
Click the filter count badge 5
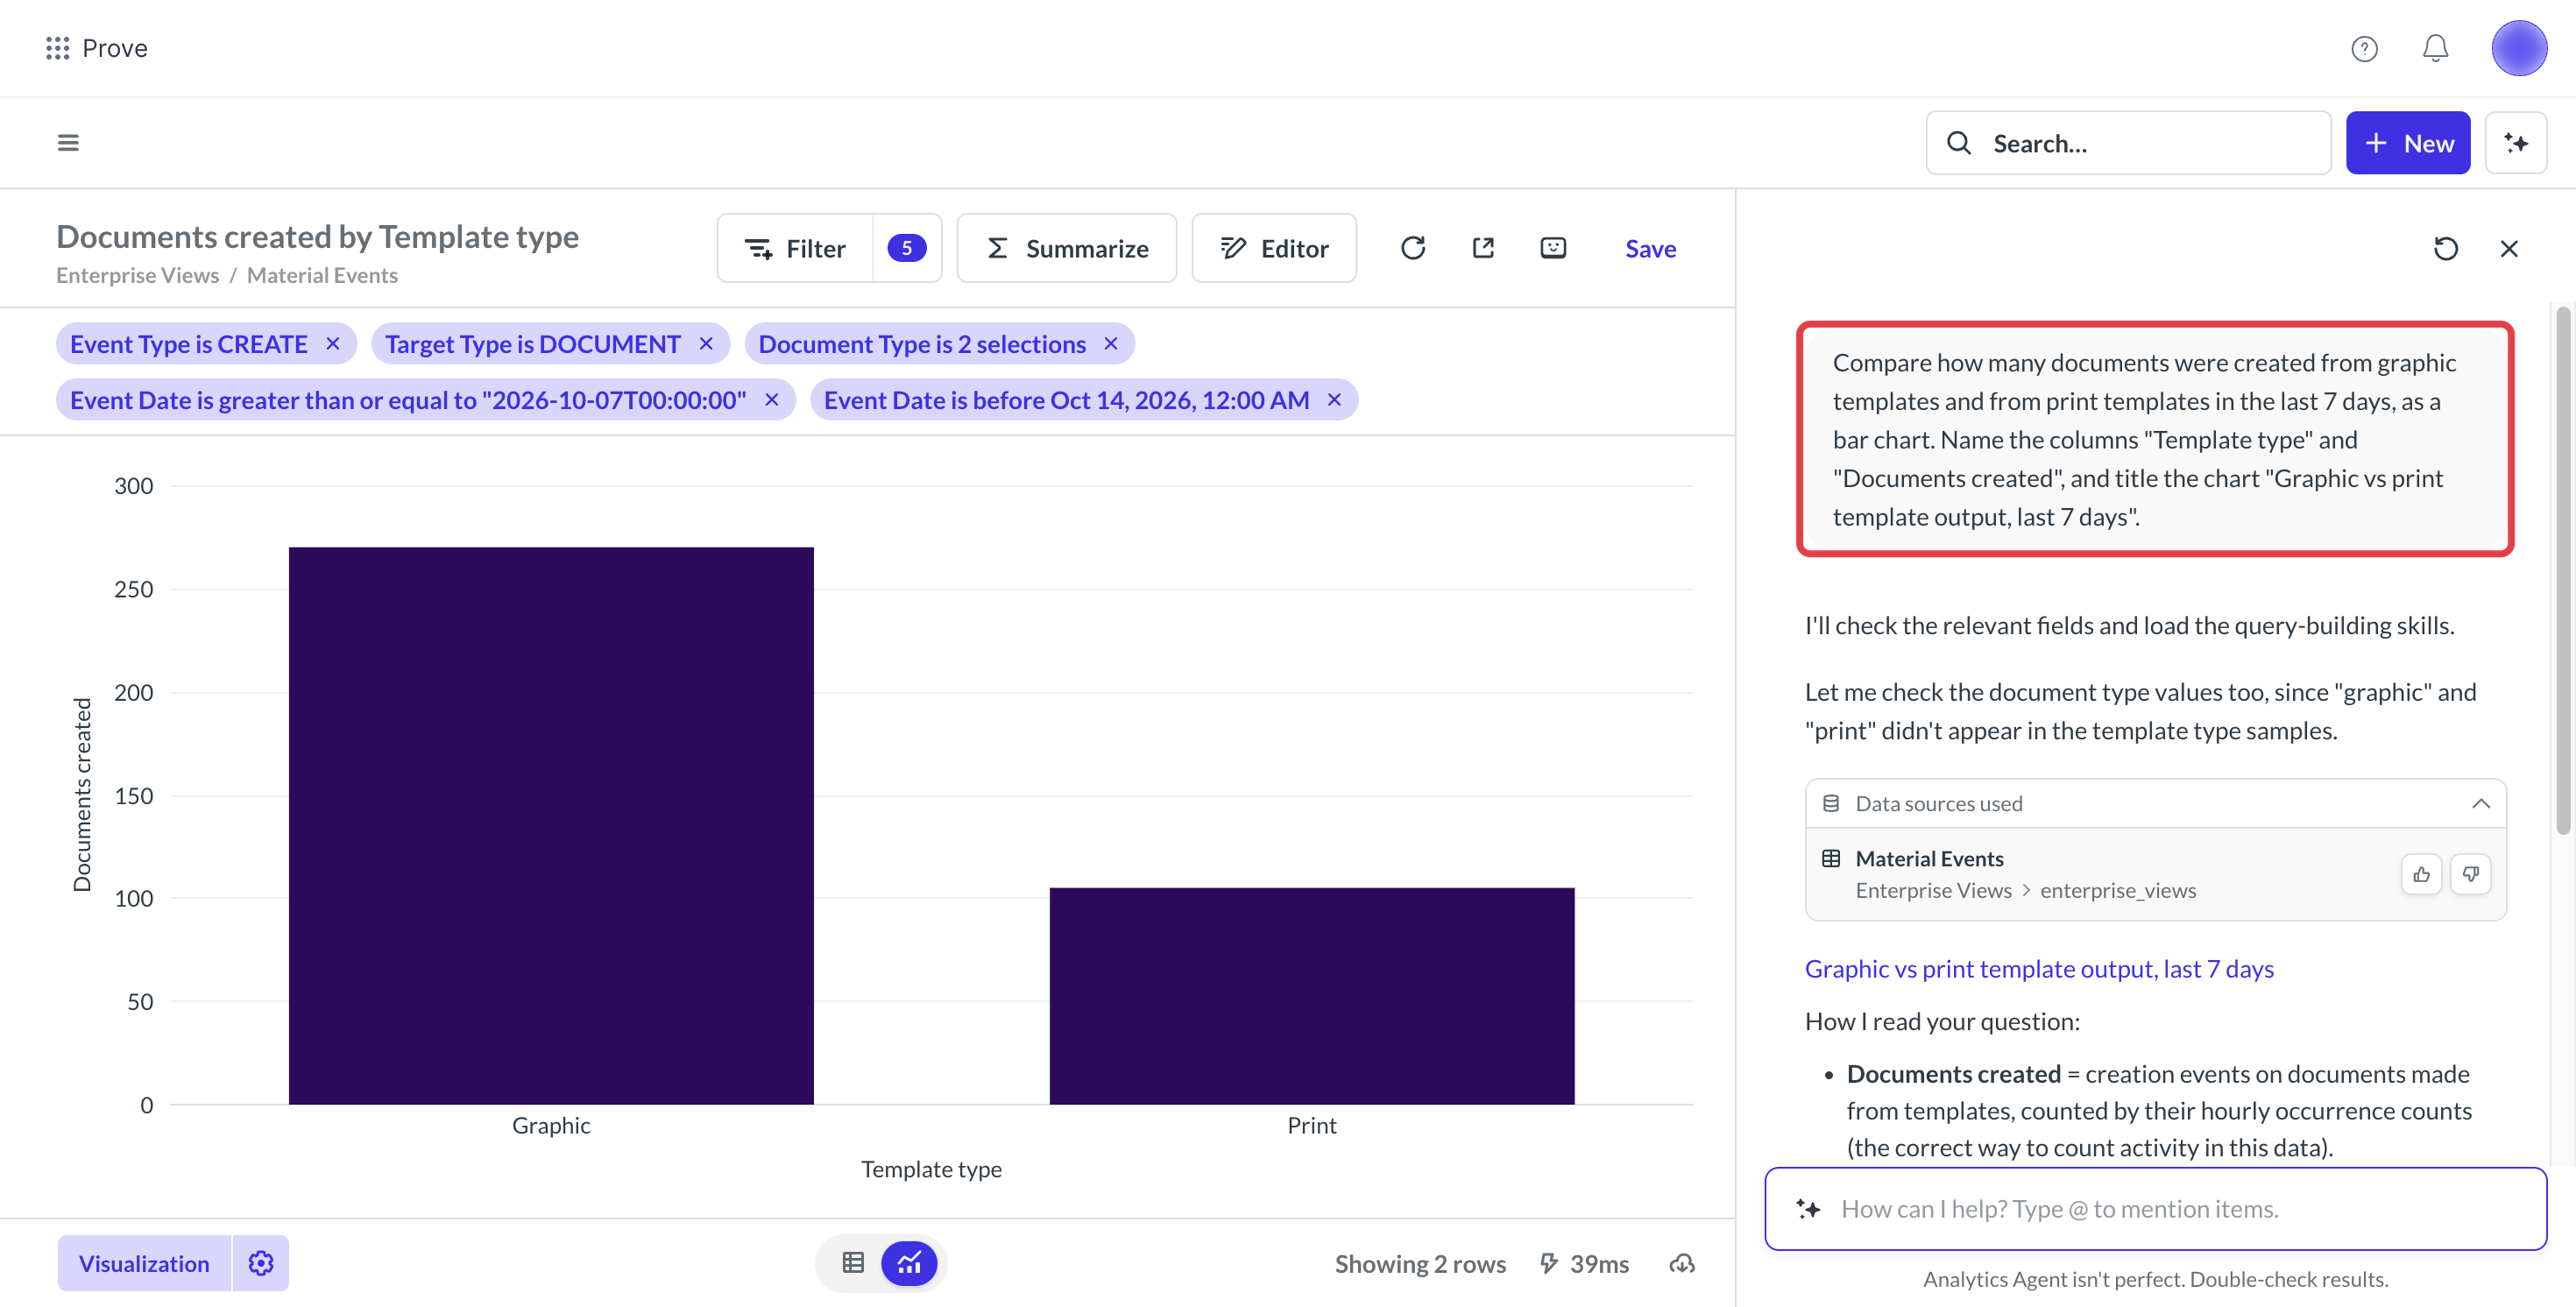(906, 248)
